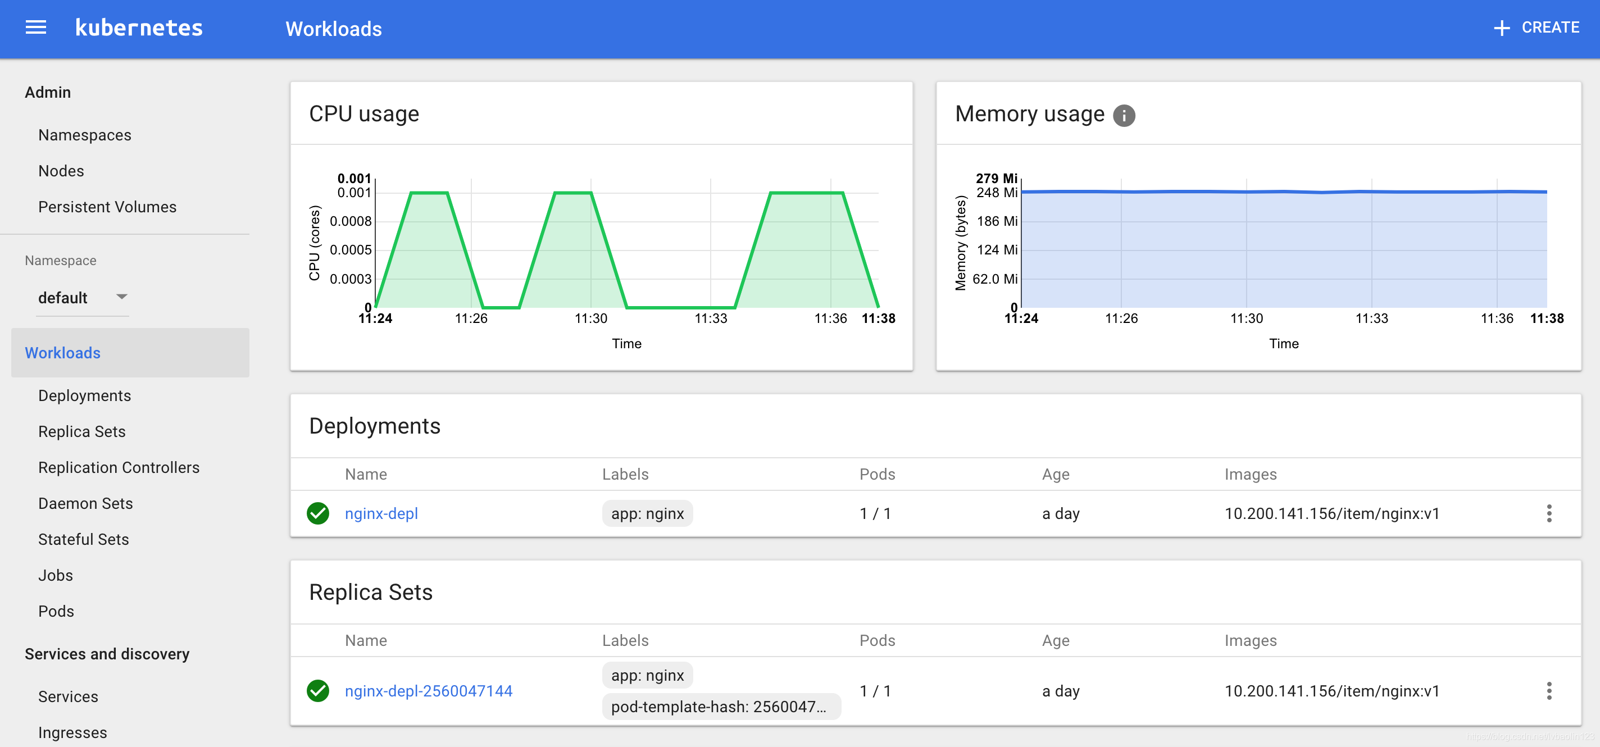Expand the default namespace dropdown
Image resolution: width=1600 pixels, height=747 pixels.
click(x=122, y=297)
